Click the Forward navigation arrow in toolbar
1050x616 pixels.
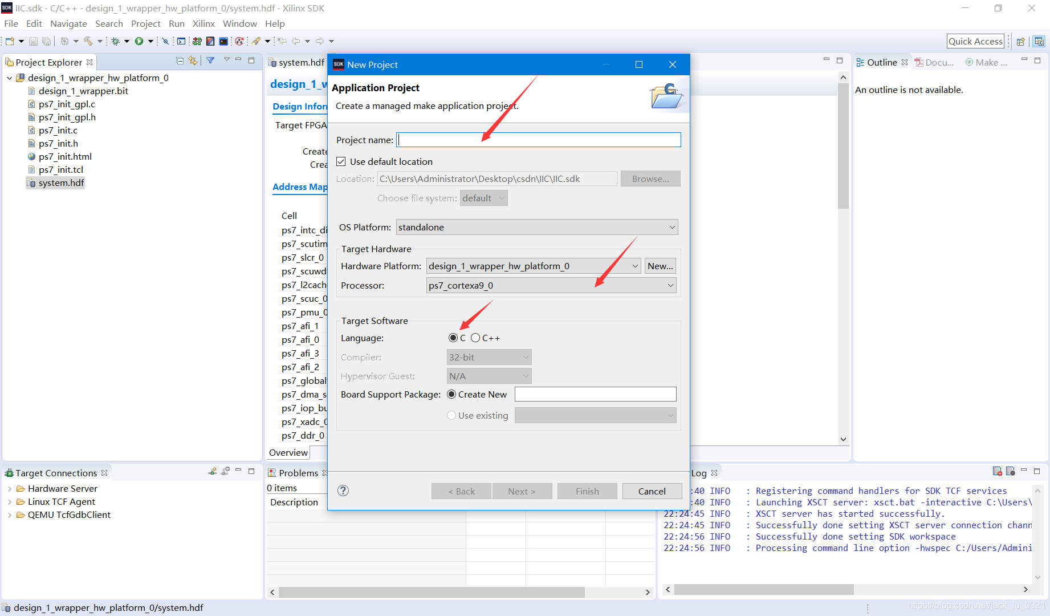pos(320,41)
